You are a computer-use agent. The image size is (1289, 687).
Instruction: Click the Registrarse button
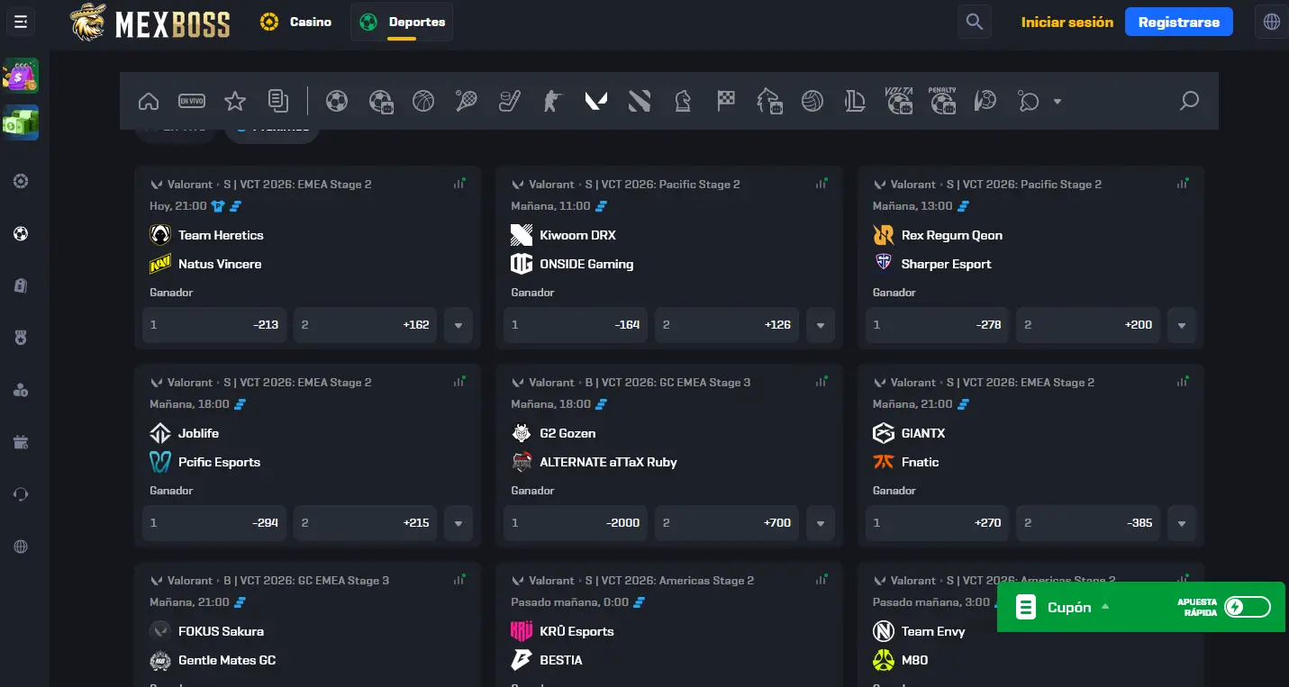tap(1179, 23)
